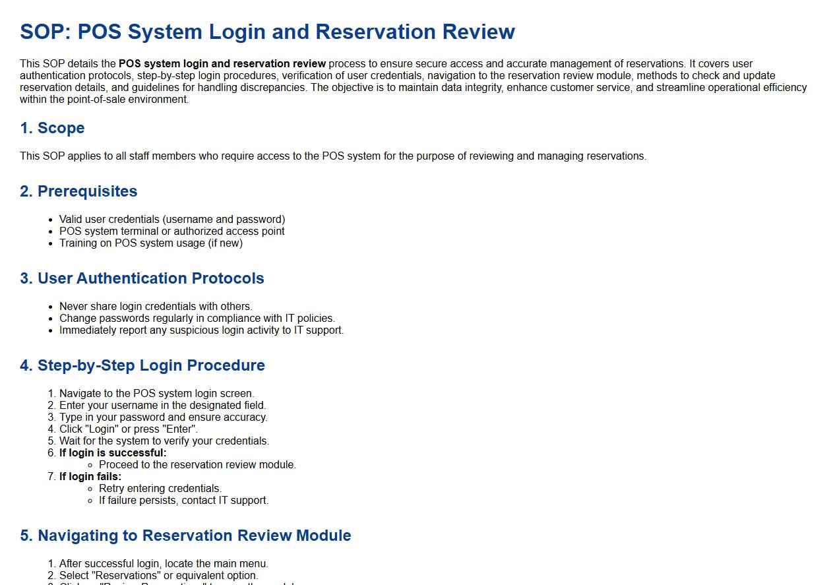This screenshot has width=833, height=585.
Task: Click the bold "If login is successful:" text
Action: [113, 453]
